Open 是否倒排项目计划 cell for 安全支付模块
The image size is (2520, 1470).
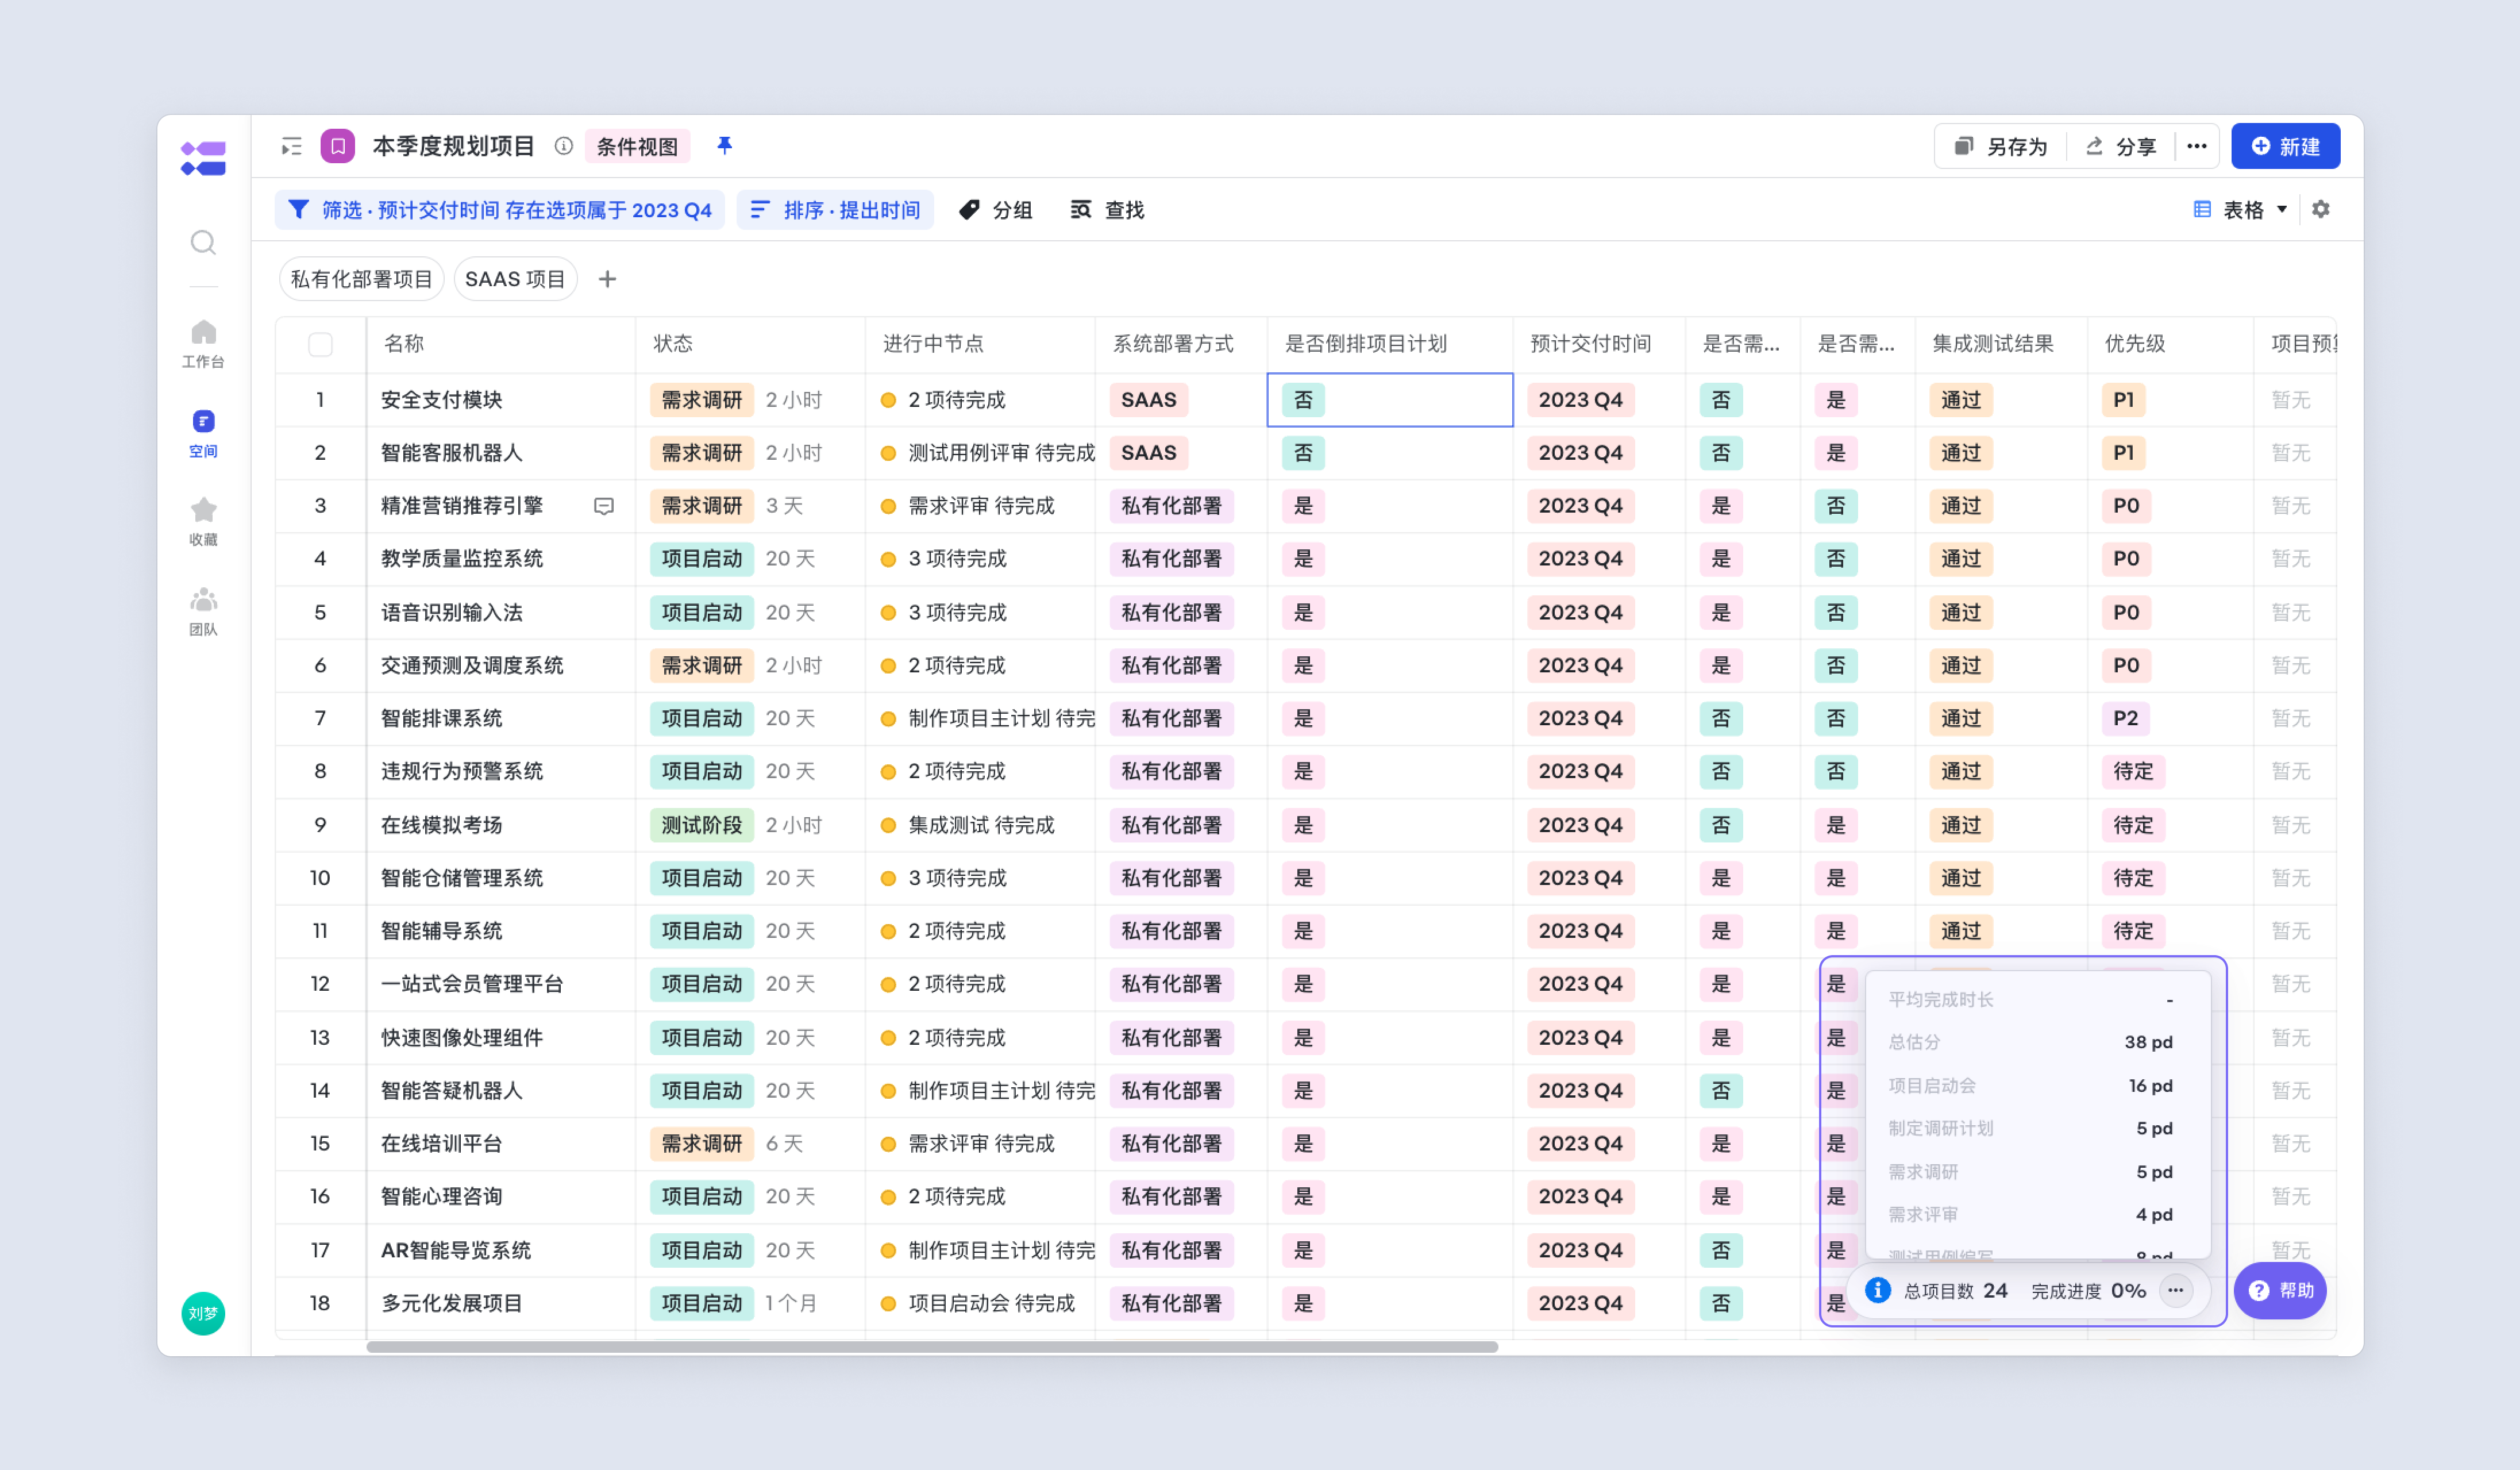click(1390, 400)
